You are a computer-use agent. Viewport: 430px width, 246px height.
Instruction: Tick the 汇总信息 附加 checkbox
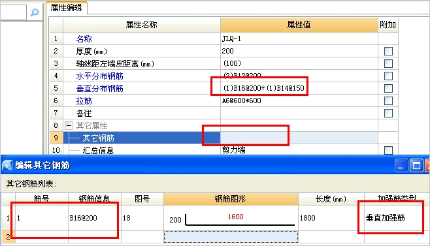pos(388,150)
